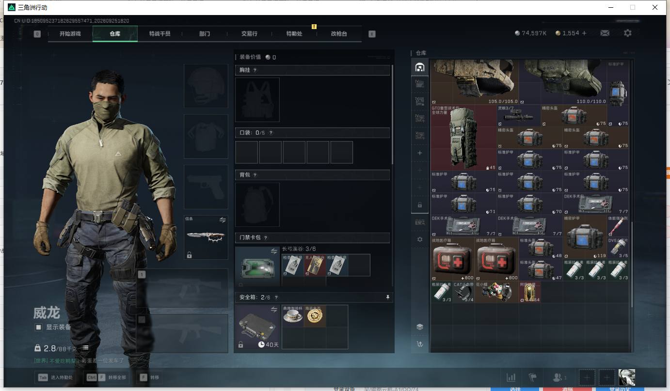Toggle the 显示装备 checkbox
The height and width of the screenshot is (391, 670).
tap(39, 327)
